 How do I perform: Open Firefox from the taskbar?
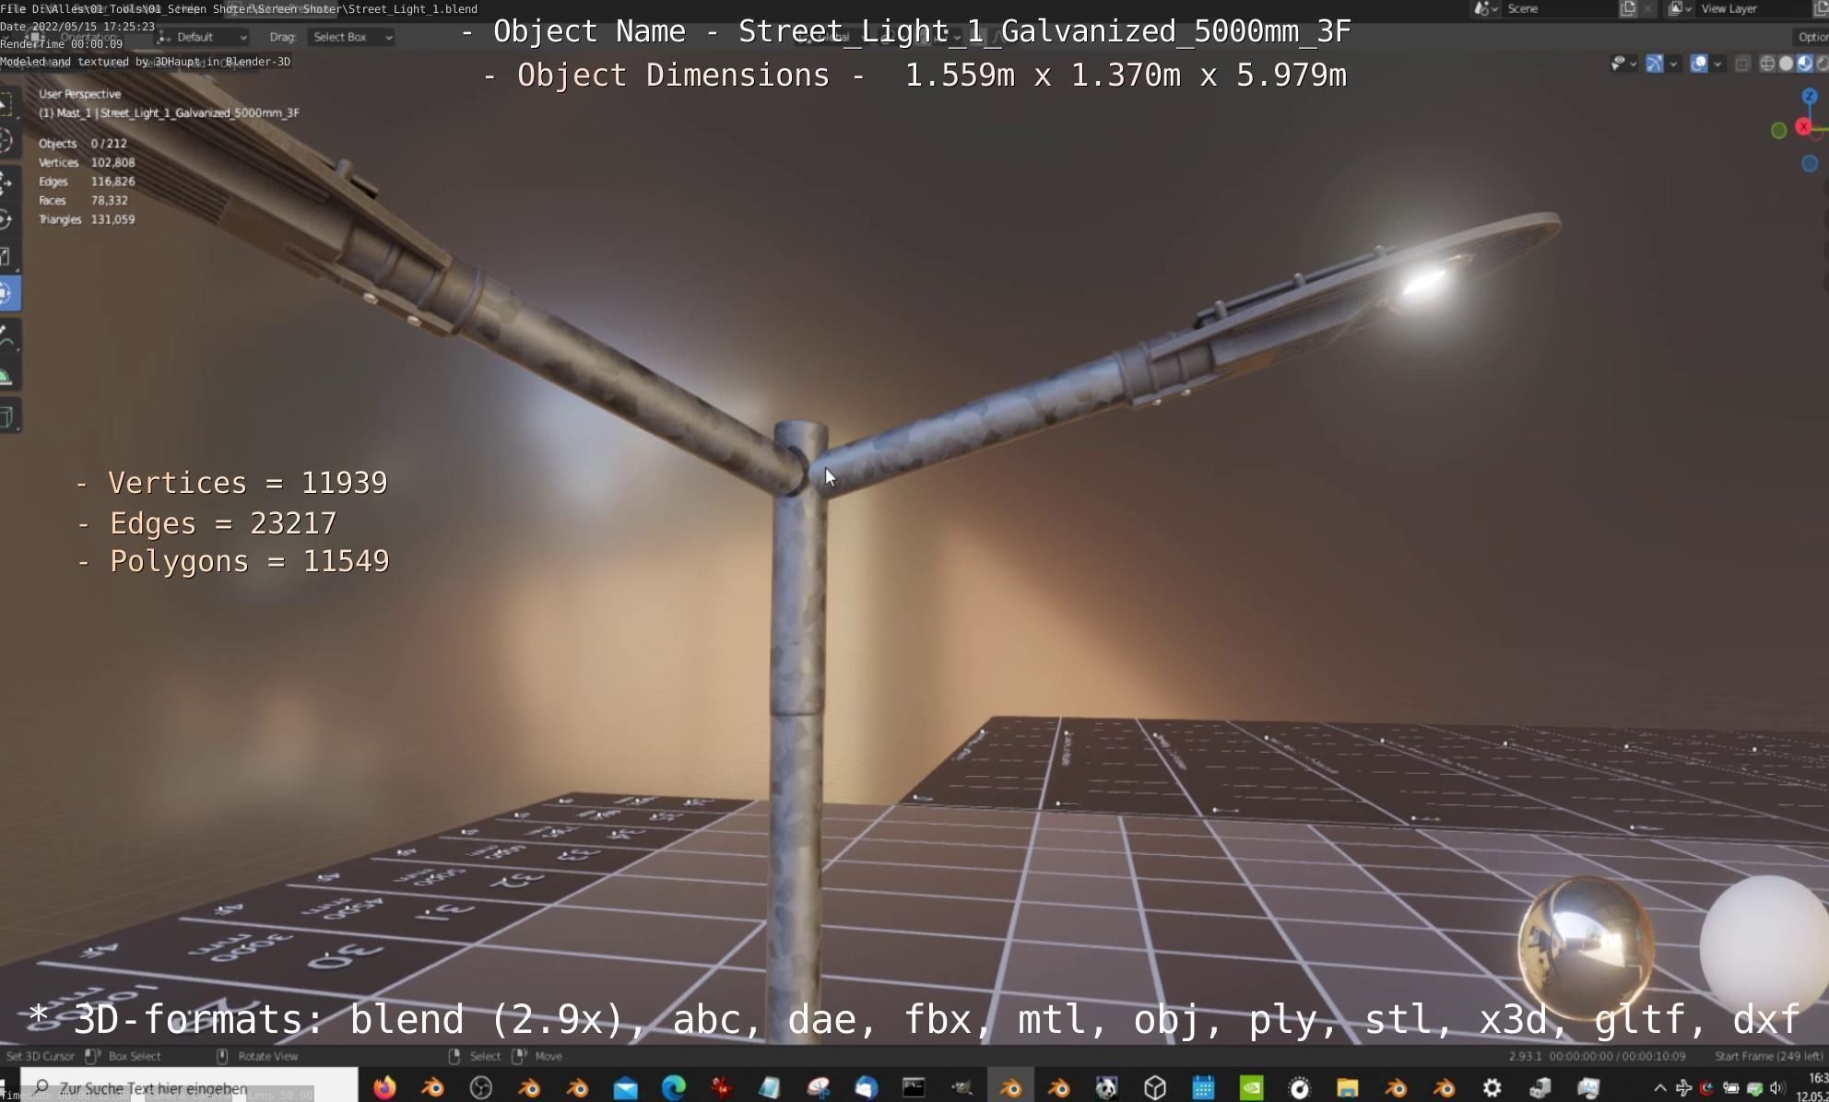[384, 1087]
